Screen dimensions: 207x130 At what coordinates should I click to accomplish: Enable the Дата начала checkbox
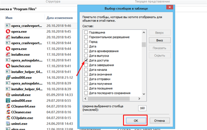click(x=86, y=69)
